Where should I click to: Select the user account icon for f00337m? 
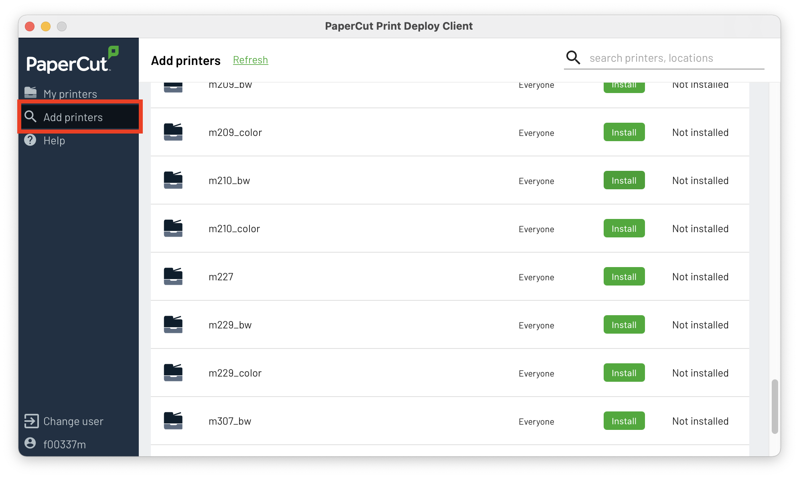[x=30, y=444]
